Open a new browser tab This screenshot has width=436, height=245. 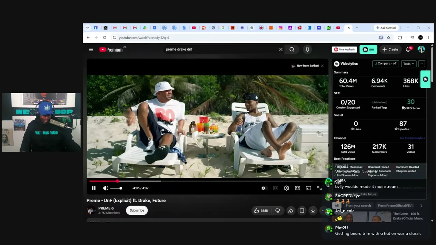pyautogui.click(x=357, y=28)
